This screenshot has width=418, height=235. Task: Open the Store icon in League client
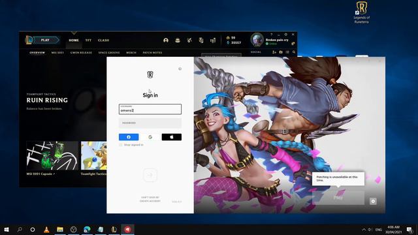[x=213, y=40]
